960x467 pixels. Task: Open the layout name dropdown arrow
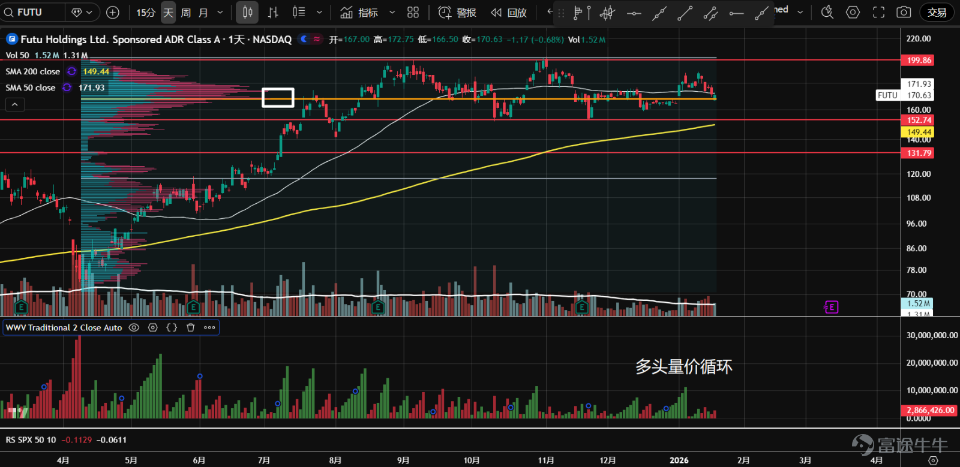point(800,12)
